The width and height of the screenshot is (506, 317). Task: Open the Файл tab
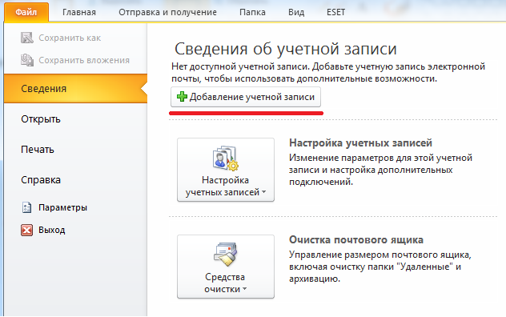[26, 12]
